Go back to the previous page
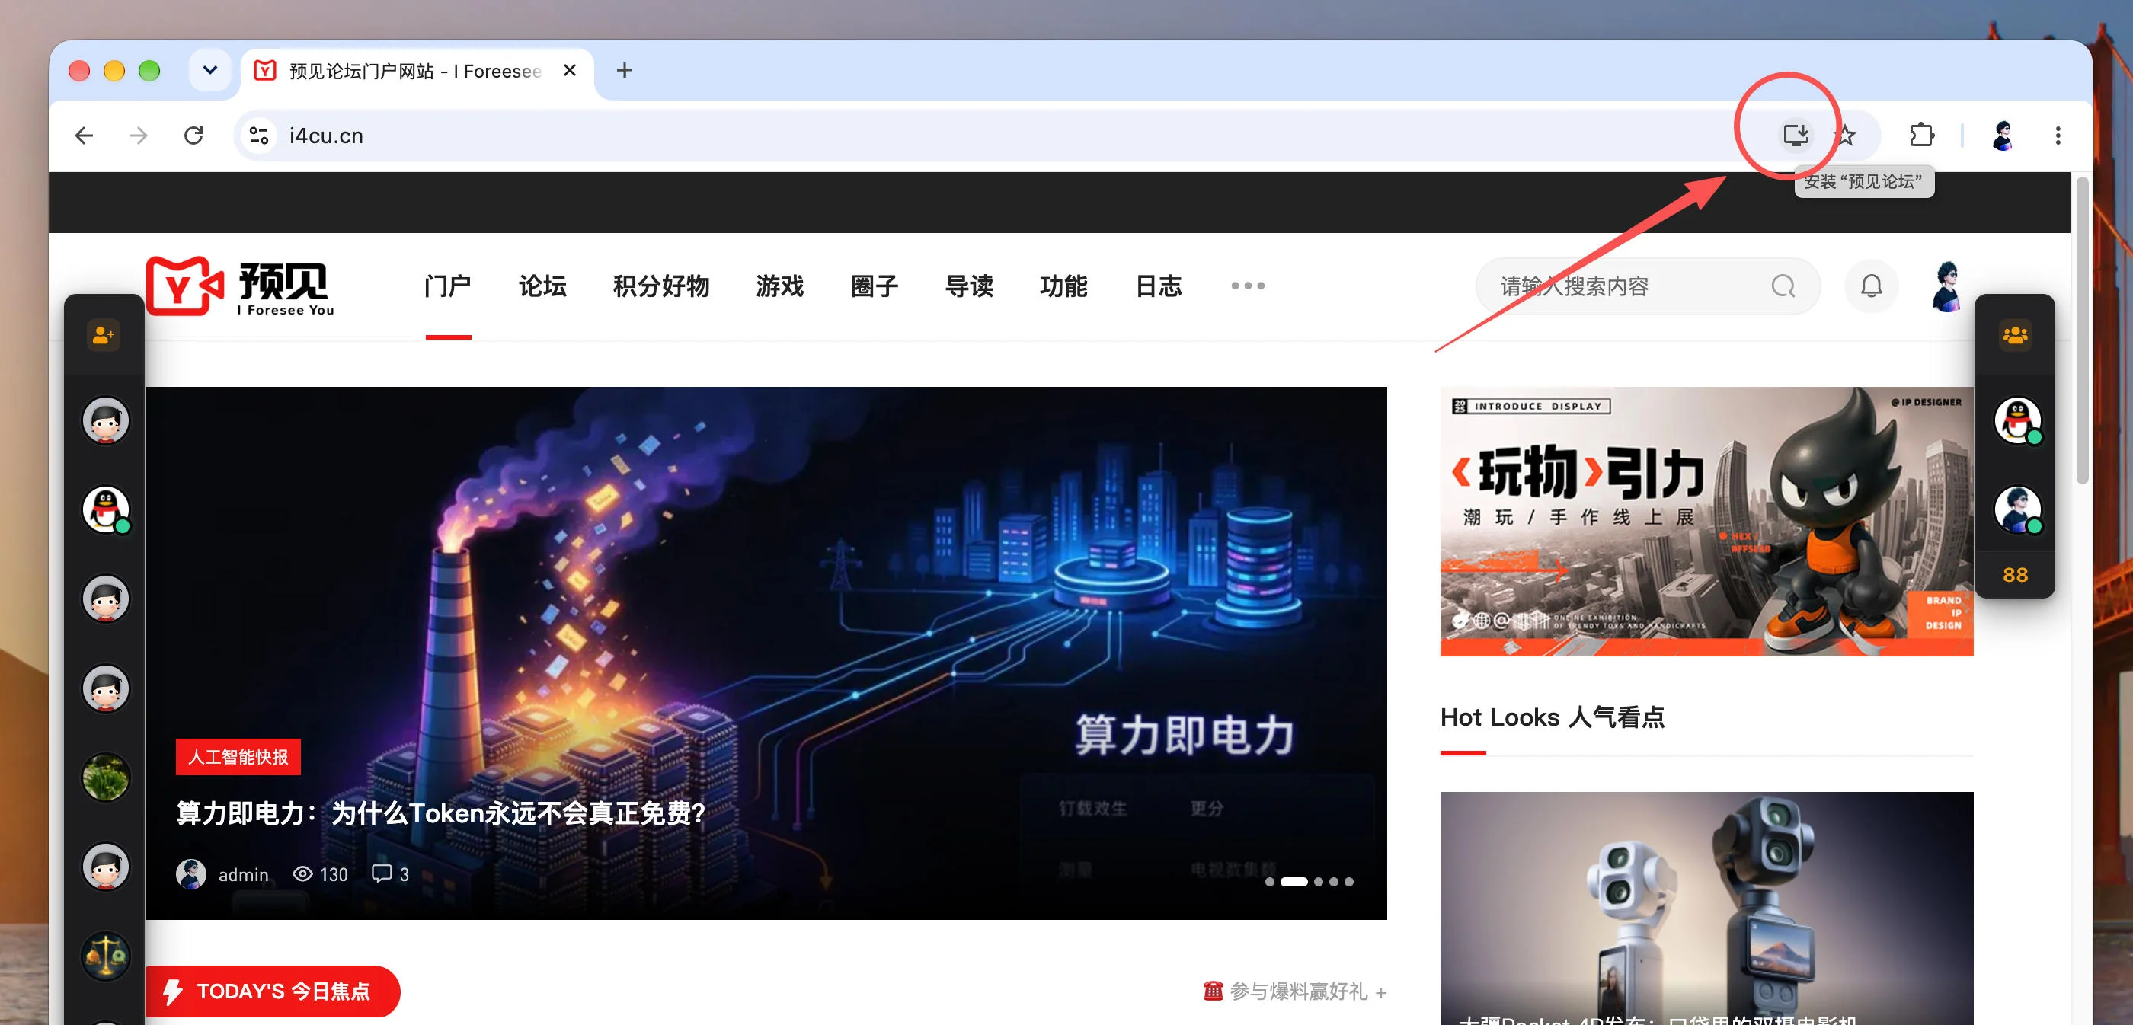Image resolution: width=2133 pixels, height=1025 pixels. pos(84,135)
